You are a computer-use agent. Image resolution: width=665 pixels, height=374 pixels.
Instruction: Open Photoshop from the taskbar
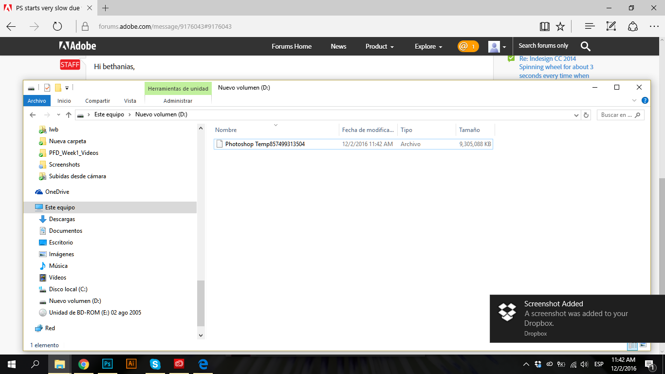point(108,364)
